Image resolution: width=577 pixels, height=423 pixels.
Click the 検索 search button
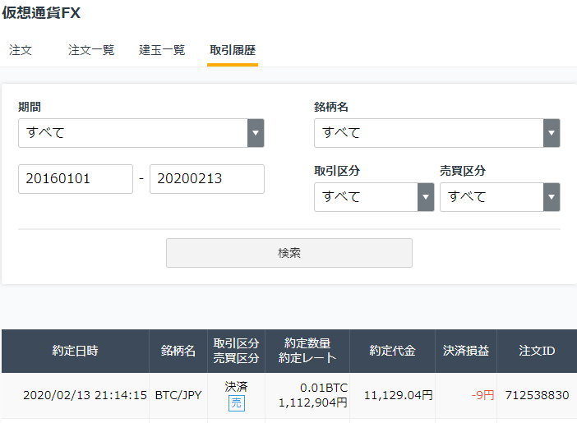(288, 253)
